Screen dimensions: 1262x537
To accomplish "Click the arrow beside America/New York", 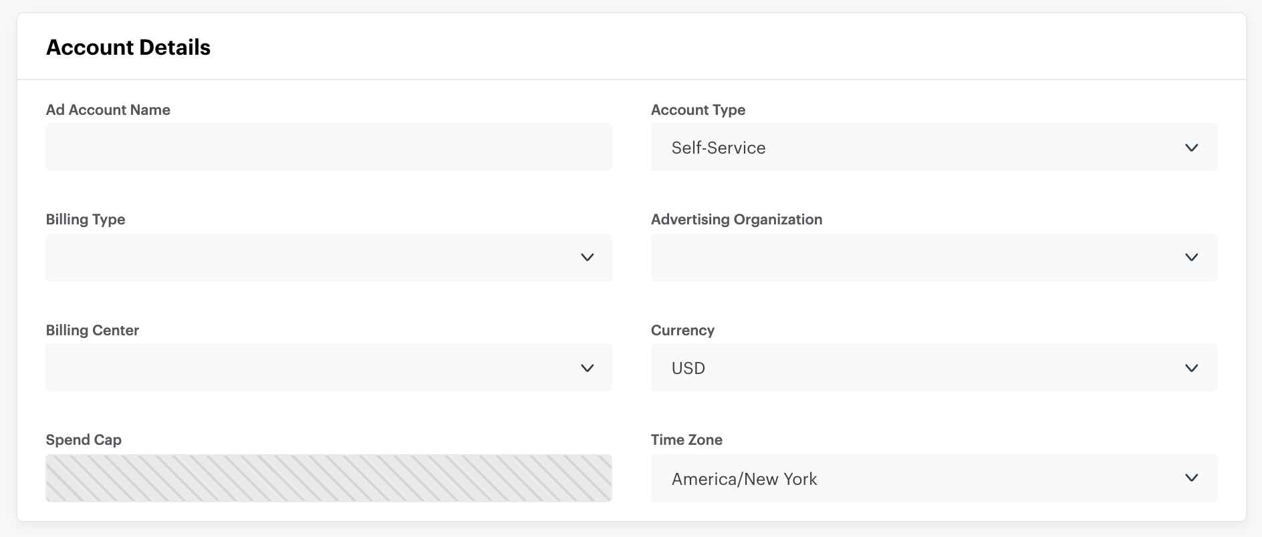I will click(1192, 478).
